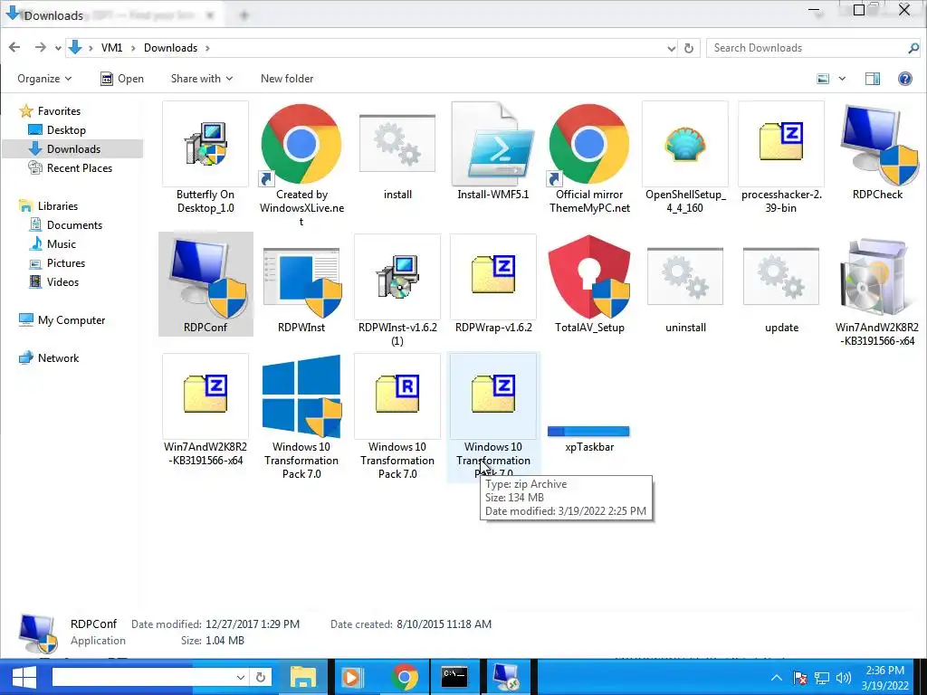Expand the chevron after Downloads in address bar
The width and height of the screenshot is (927, 695).
coord(207,48)
